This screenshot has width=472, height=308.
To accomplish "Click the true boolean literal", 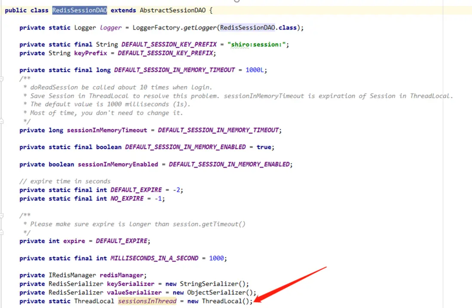I will (x=264, y=147).
